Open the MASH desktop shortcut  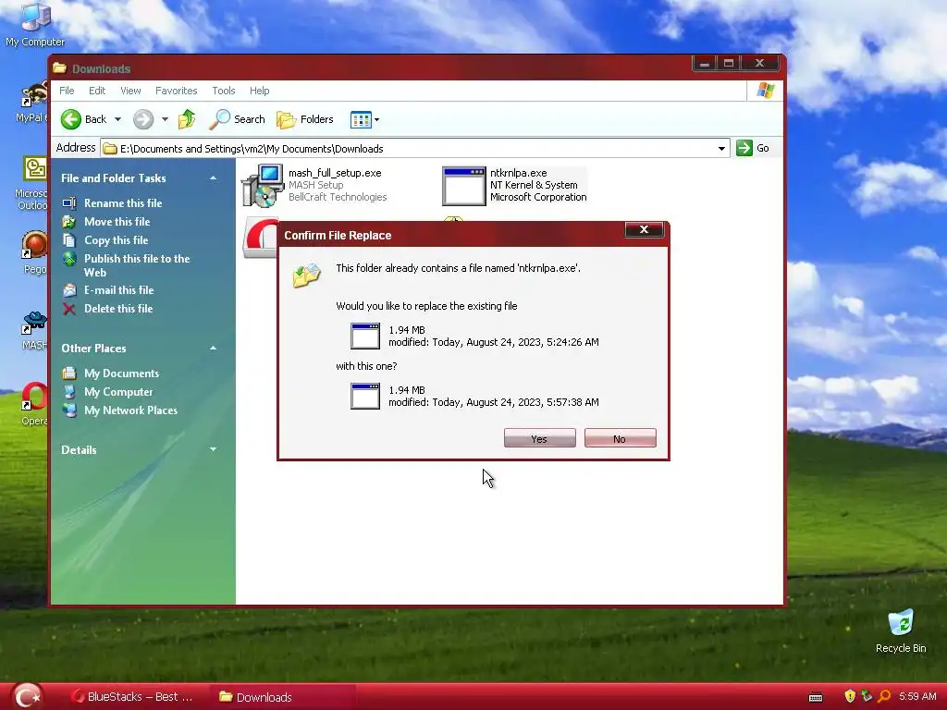[x=34, y=330]
